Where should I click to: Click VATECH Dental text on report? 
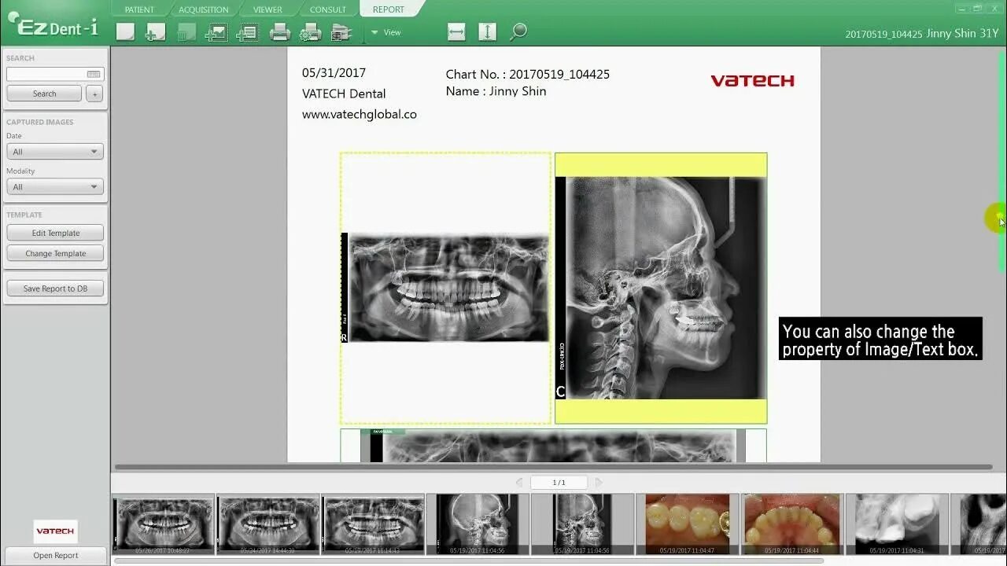(x=344, y=94)
